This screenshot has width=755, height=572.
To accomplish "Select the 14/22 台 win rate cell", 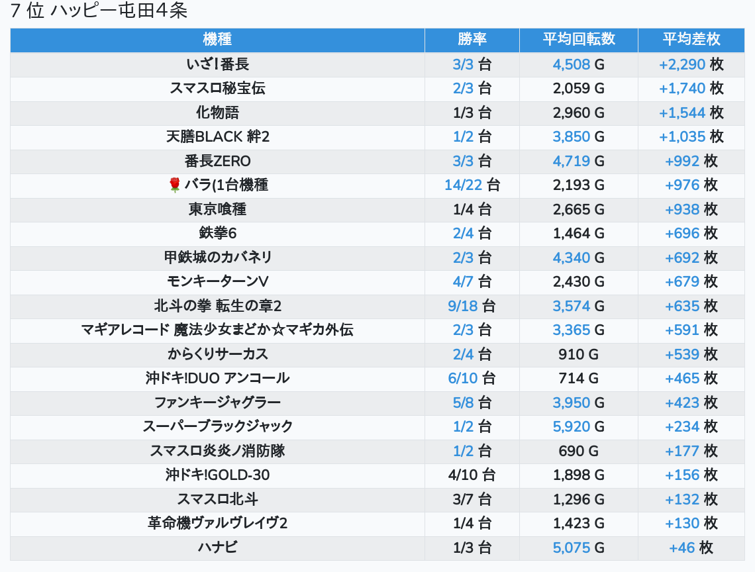I will (x=472, y=185).
